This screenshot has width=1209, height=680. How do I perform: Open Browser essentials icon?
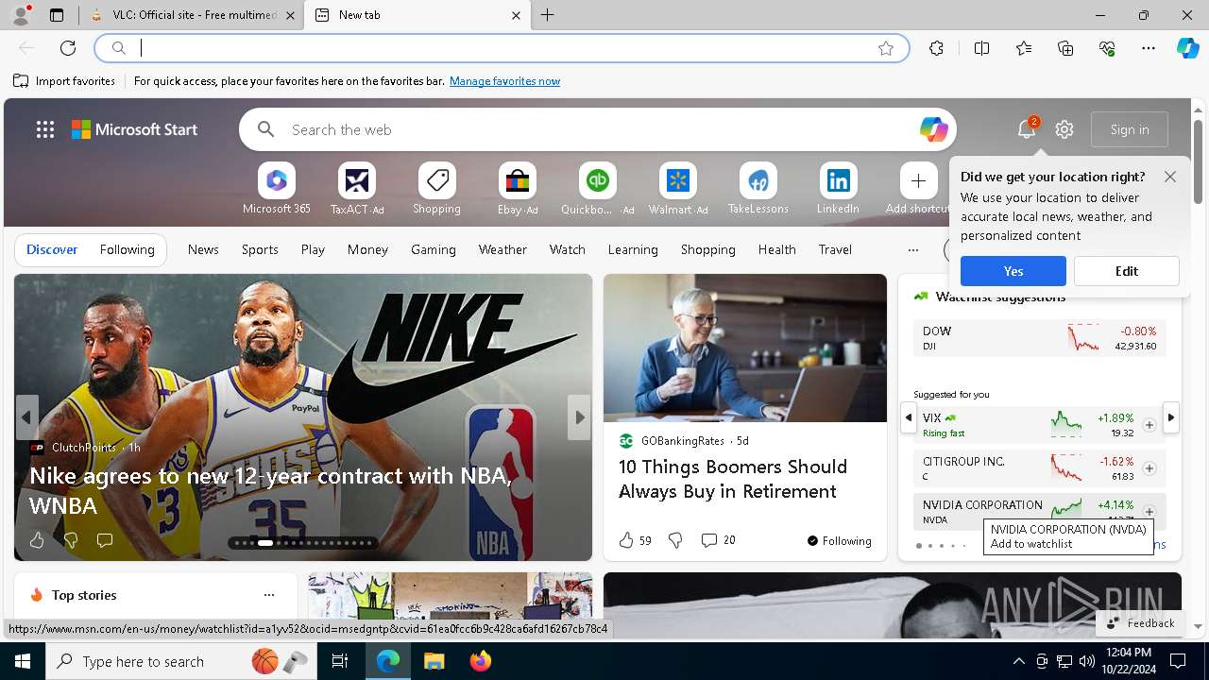click(1107, 48)
